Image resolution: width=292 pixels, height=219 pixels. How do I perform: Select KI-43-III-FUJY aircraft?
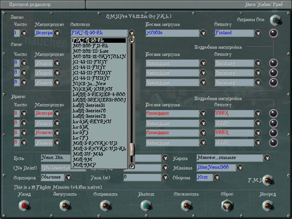(x=99, y=62)
